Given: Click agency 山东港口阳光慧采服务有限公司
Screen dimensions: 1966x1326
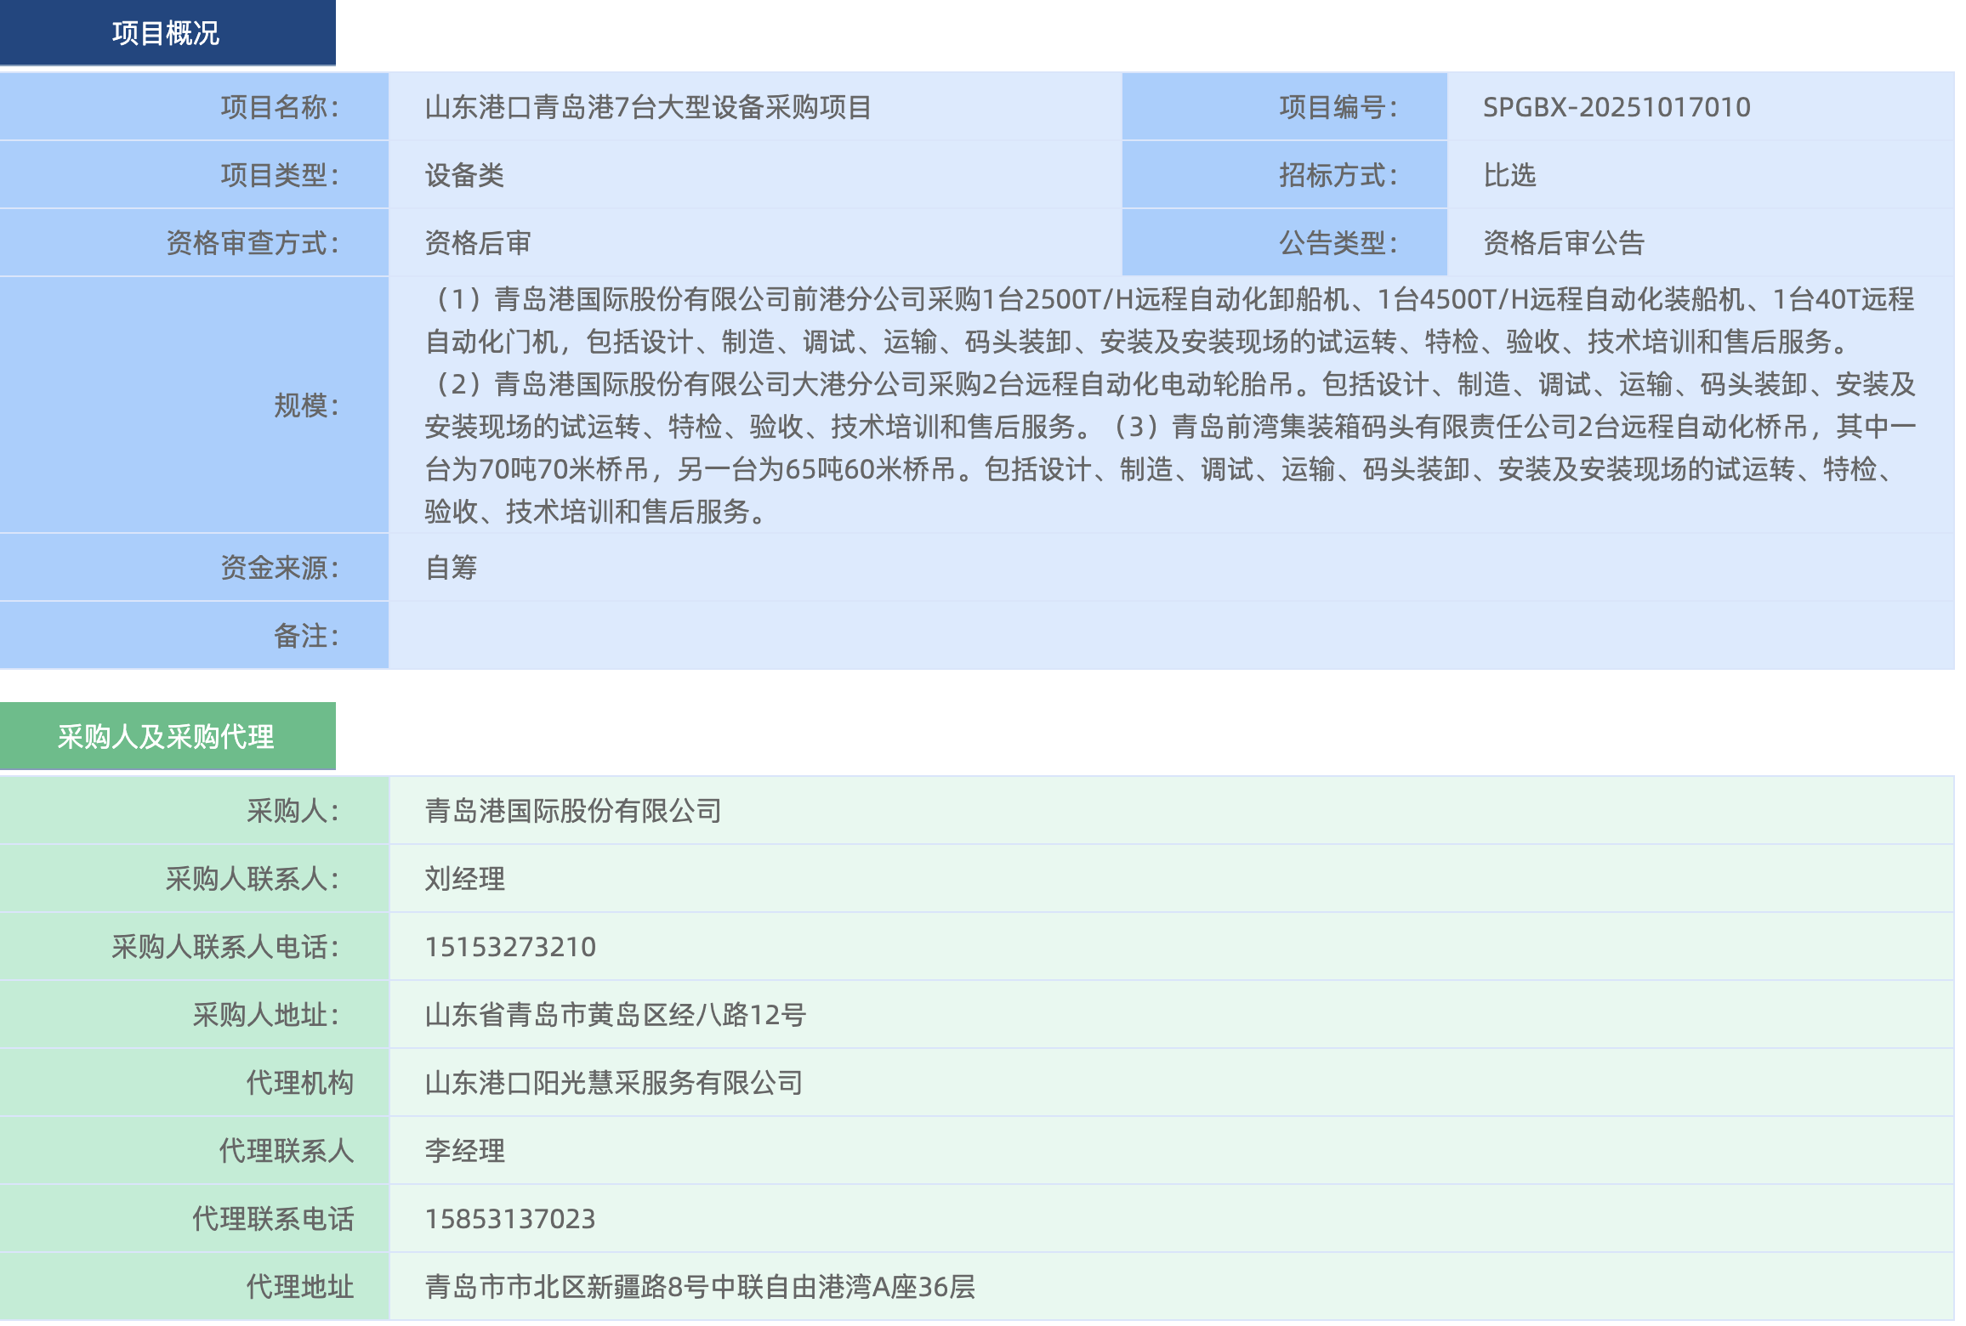Looking at the screenshot, I should click(614, 1083).
